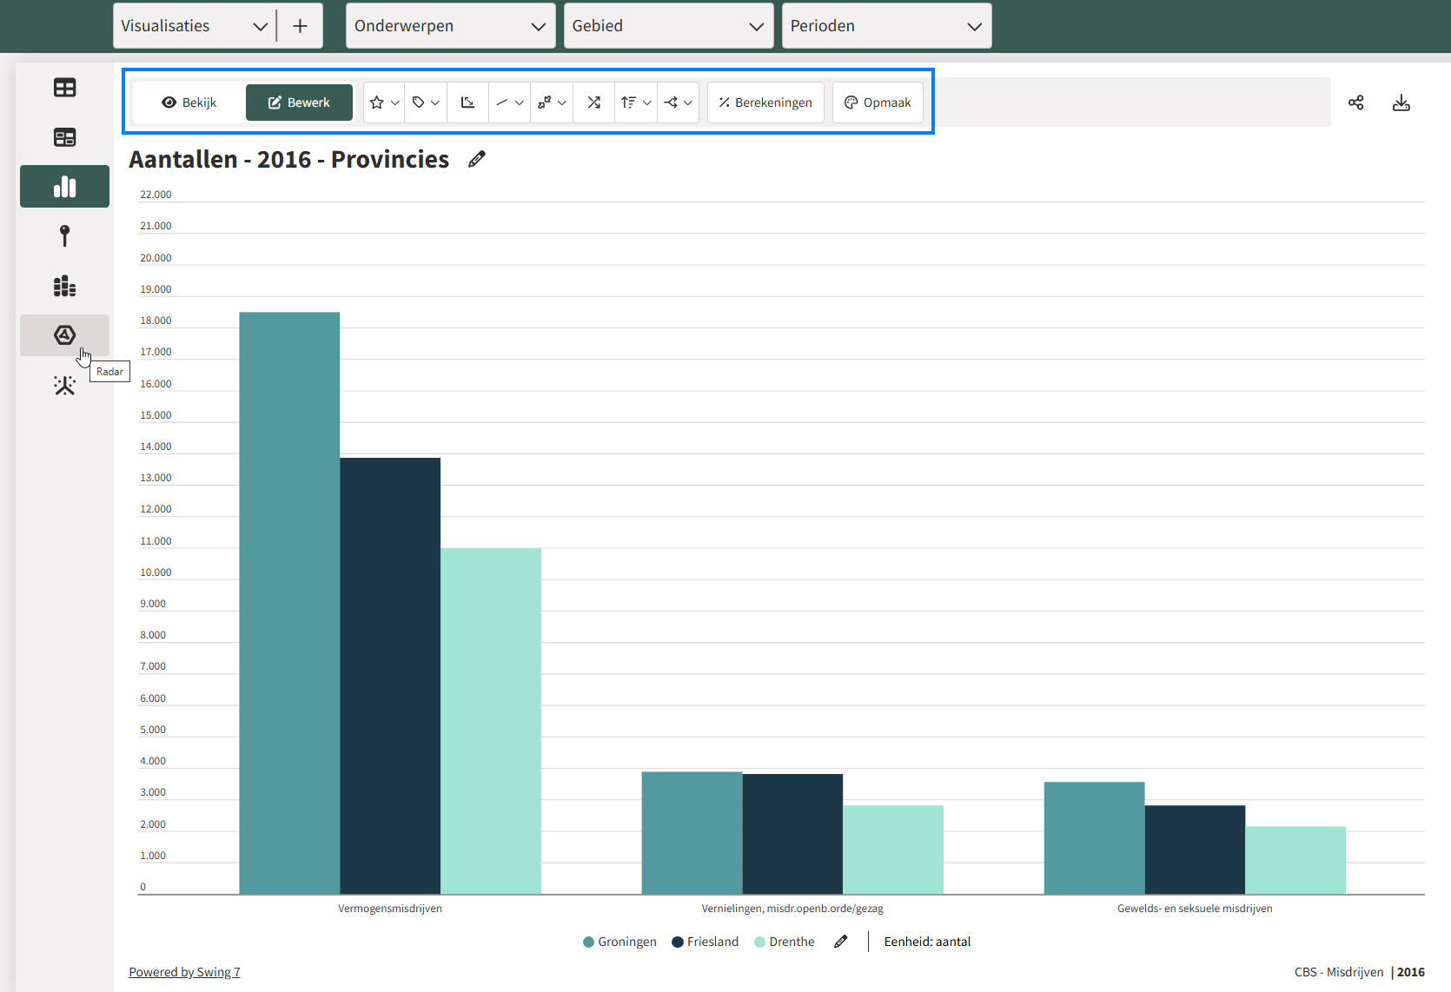Click the share icon
This screenshot has height=992, width=1451.
tap(1355, 103)
